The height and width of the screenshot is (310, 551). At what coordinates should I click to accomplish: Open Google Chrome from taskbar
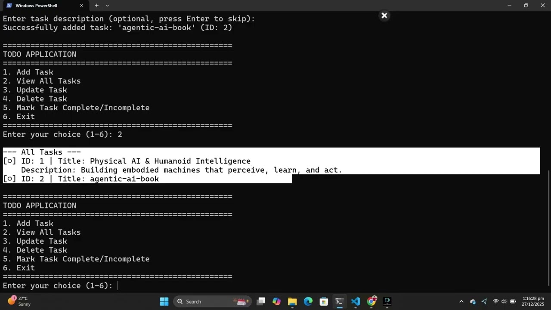coord(371,301)
